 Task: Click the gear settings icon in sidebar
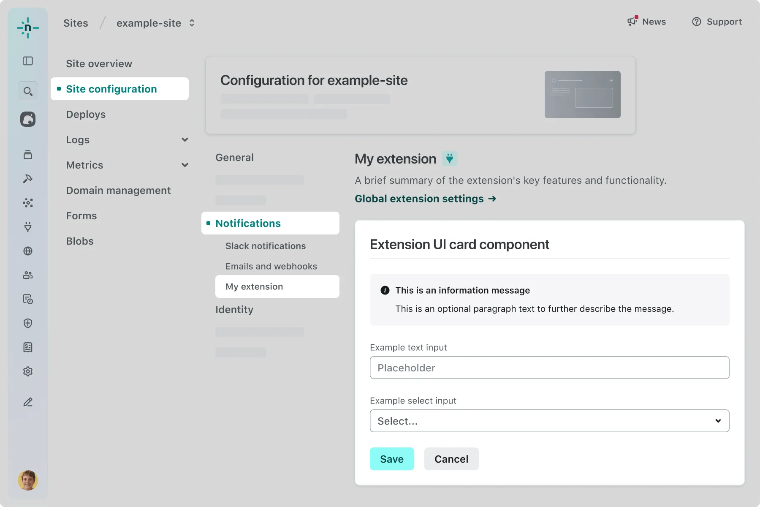click(x=28, y=371)
